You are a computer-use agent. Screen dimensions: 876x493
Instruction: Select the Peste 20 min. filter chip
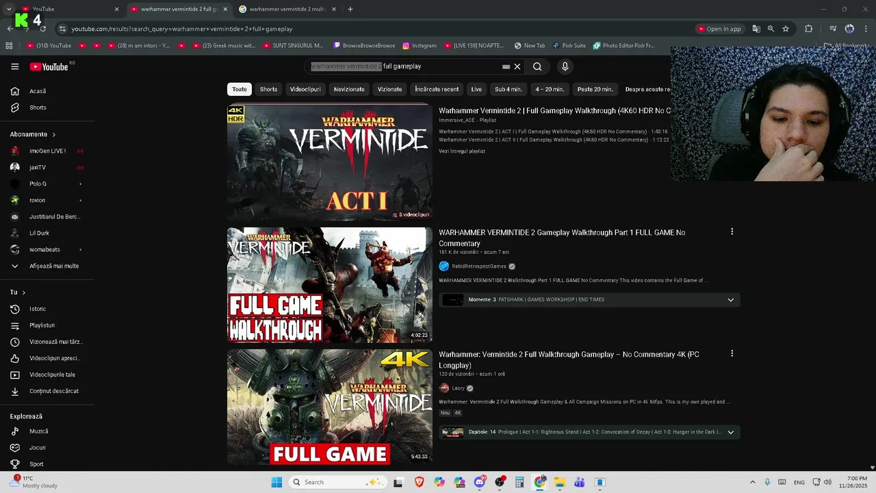[595, 89]
